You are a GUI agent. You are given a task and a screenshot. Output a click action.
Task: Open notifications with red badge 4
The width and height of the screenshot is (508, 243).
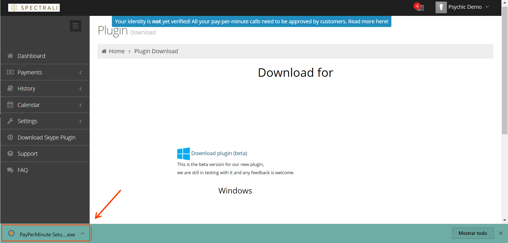click(x=420, y=7)
